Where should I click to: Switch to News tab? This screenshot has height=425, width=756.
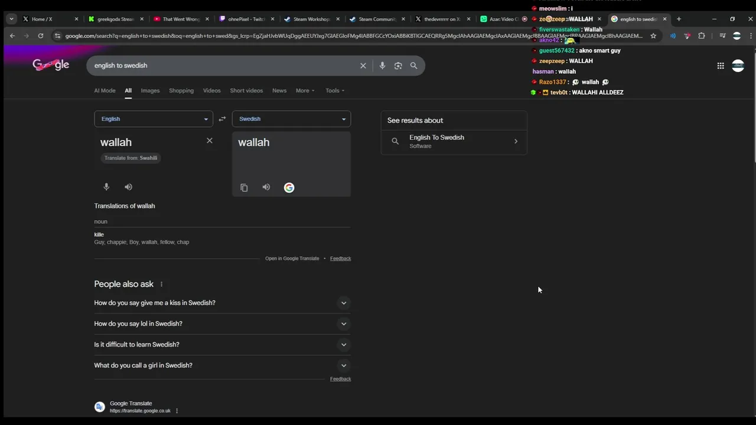click(279, 90)
